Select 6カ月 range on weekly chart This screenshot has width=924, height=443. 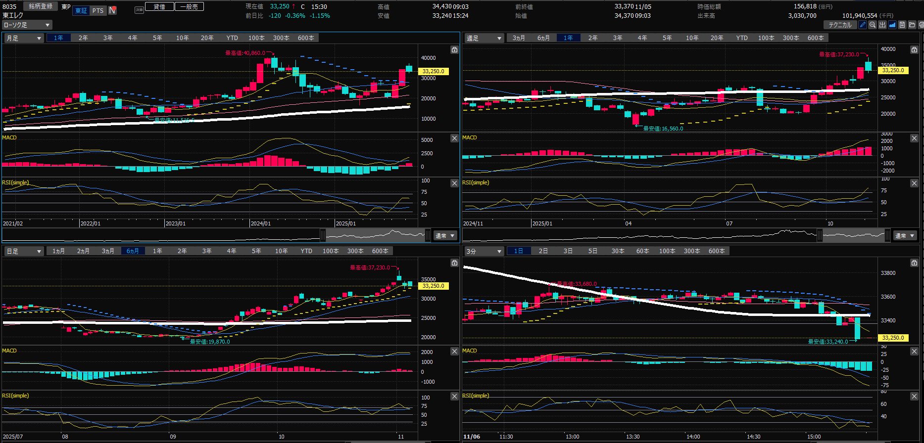point(543,38)
